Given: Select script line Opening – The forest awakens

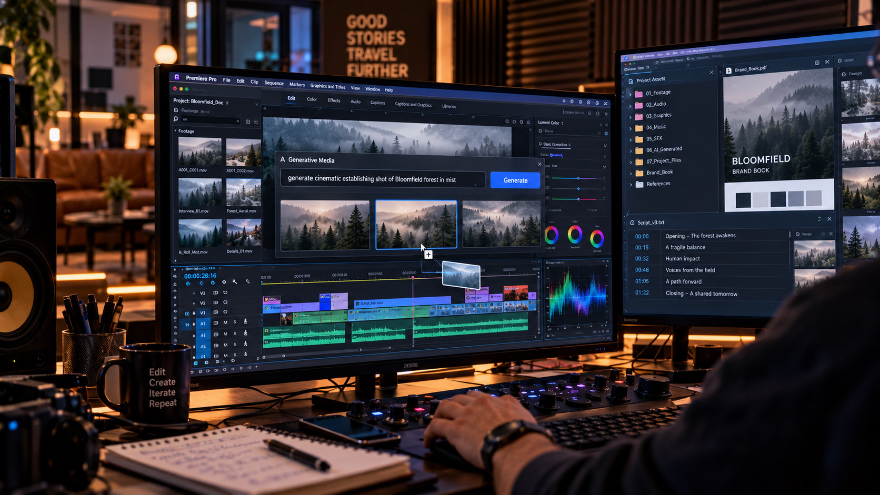Looking at the screenshot, I should pyautogui.click(x=700, y=236).
